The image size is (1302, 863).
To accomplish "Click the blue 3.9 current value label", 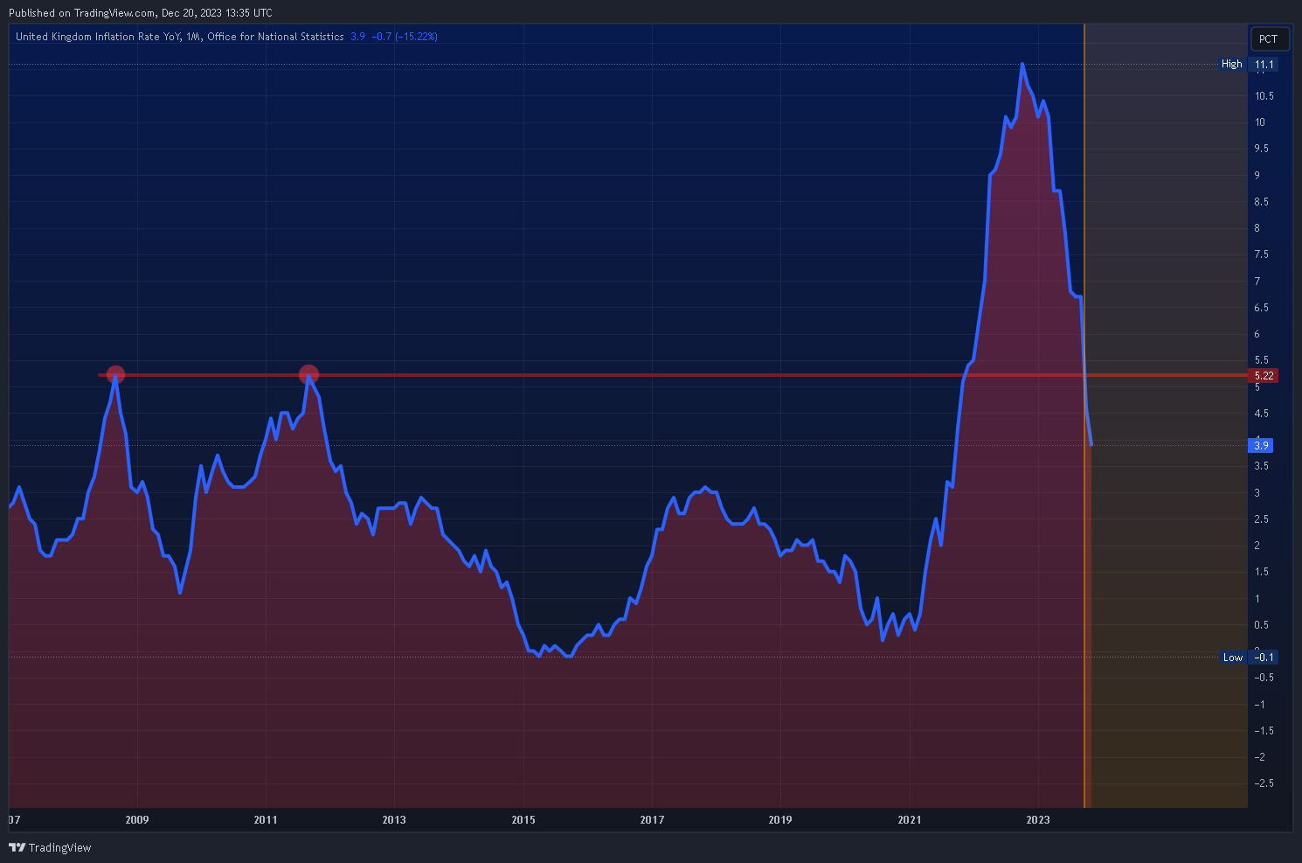I will pyautogui.click(x=1261, y=446).
